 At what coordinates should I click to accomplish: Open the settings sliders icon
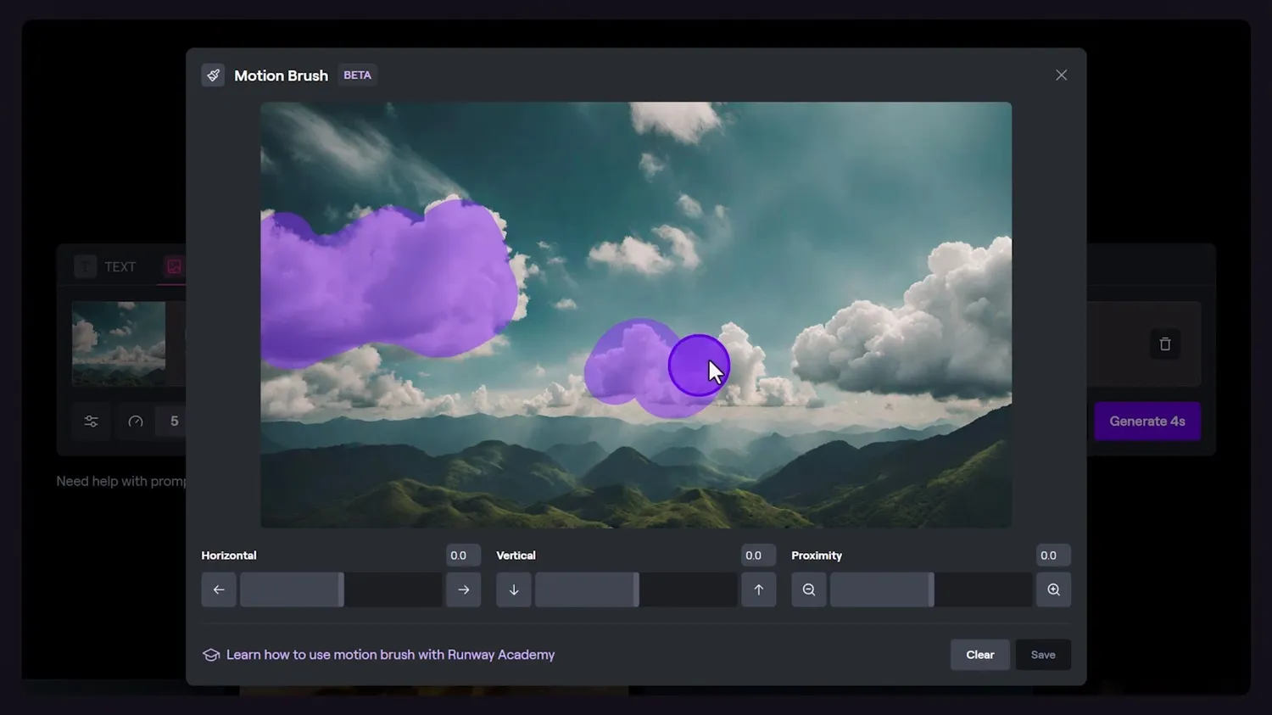(92, 422)
